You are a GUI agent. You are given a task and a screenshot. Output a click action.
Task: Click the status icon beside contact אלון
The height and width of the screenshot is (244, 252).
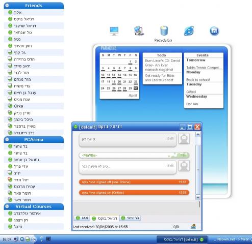tap(10, 12)
